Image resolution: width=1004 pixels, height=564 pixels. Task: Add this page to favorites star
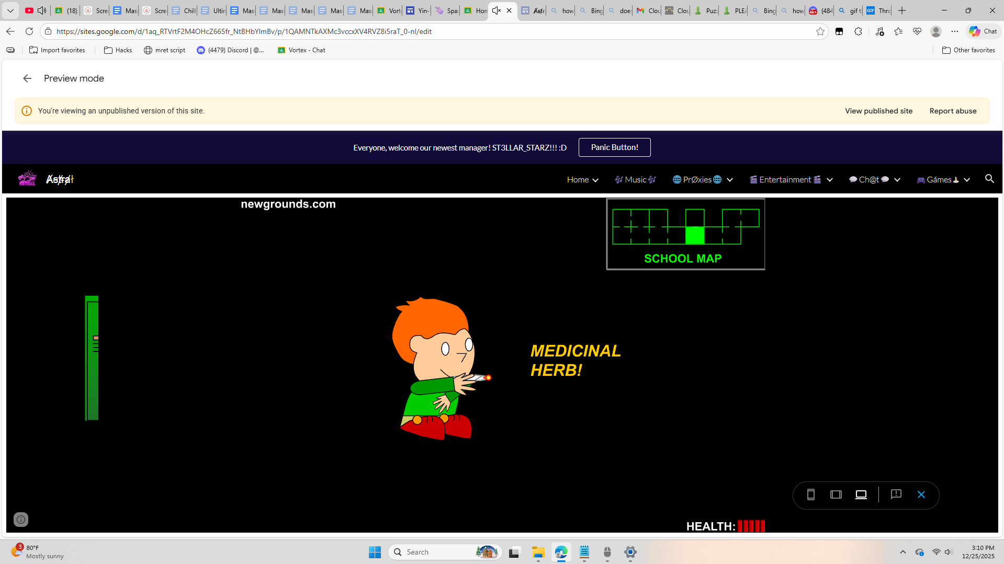(x=820, y=31)
